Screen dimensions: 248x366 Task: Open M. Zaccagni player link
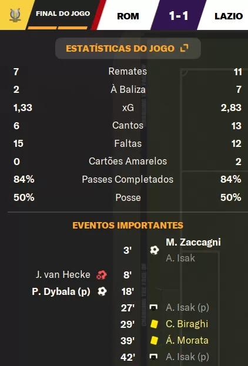193,242
